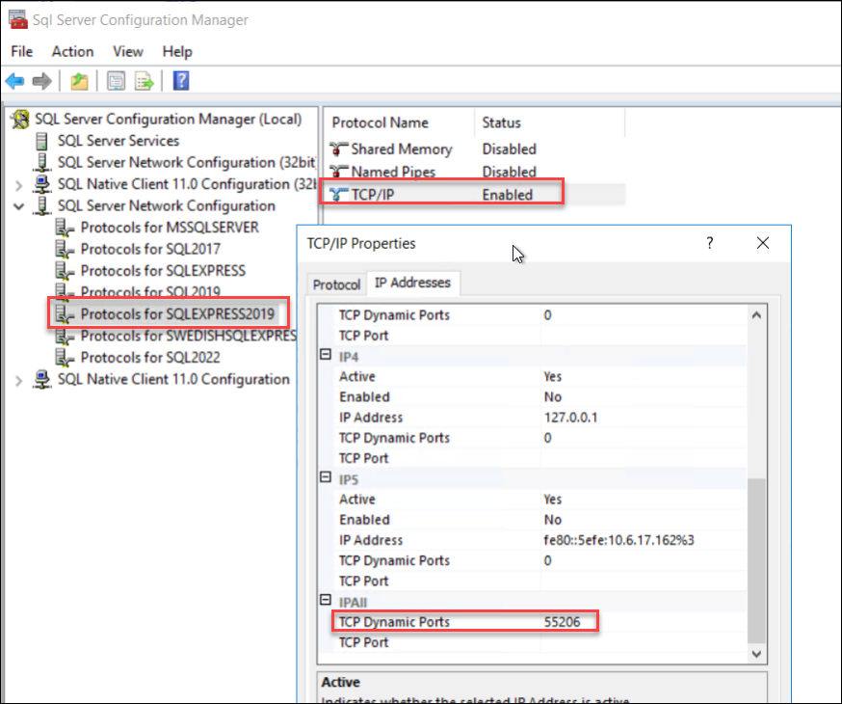
Task: Click the Back navigation arrow in the toolbar
Action: click(x=14, y=81)
